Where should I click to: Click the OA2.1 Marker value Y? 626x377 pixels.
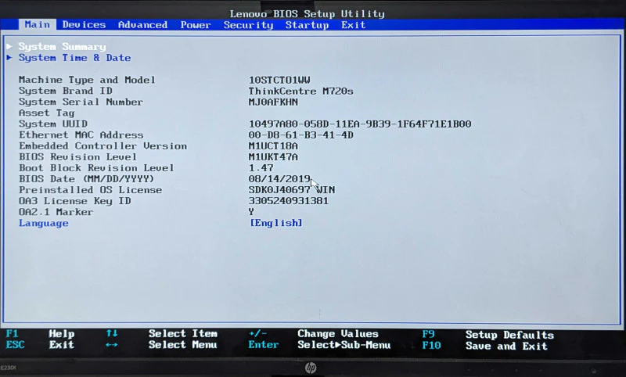(x=251, y=212)
